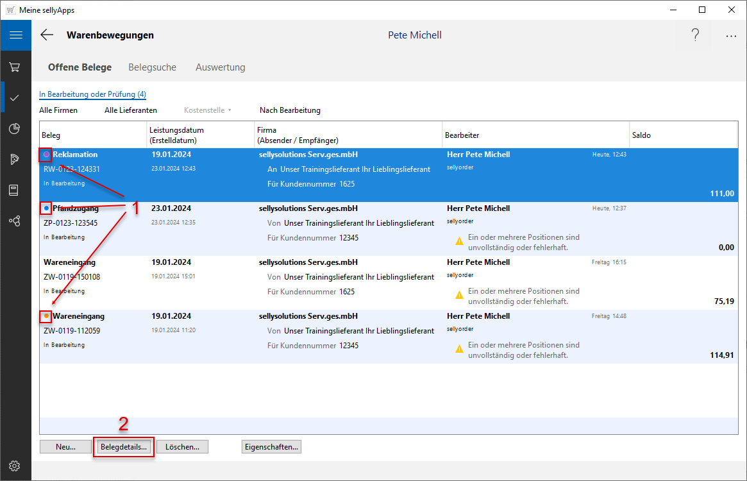Switch to the Belegsuche tab

pos(152,67)
